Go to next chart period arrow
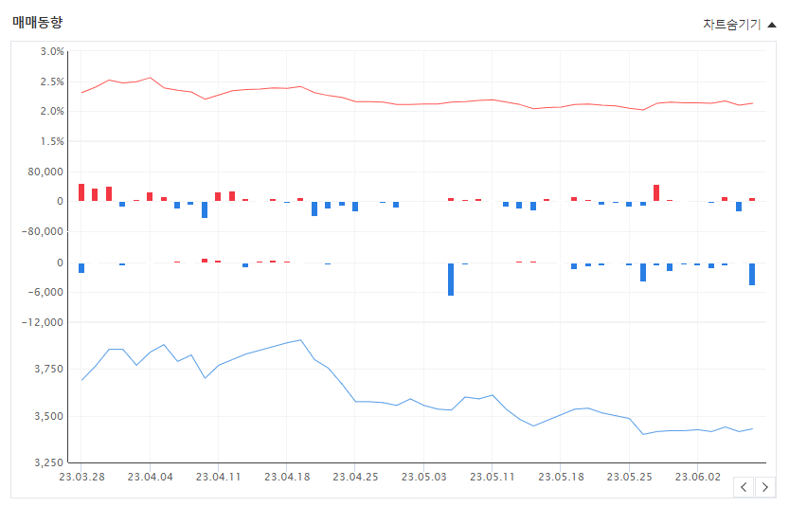 click(765, 487)
